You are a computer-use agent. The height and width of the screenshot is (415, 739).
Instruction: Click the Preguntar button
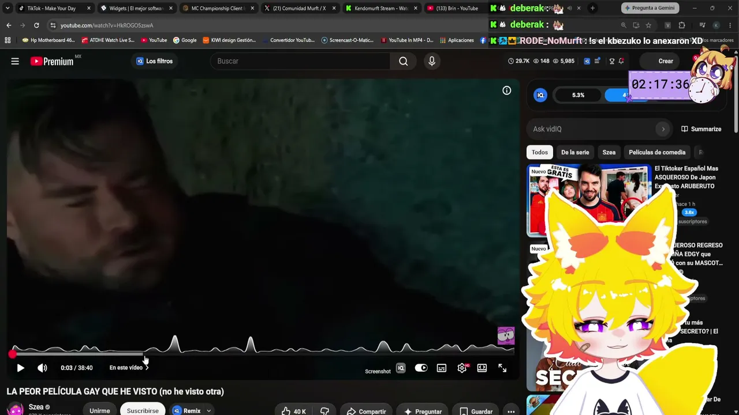[x=423, y=411]
